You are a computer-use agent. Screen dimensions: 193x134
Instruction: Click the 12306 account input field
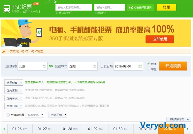tap(74, 7)
